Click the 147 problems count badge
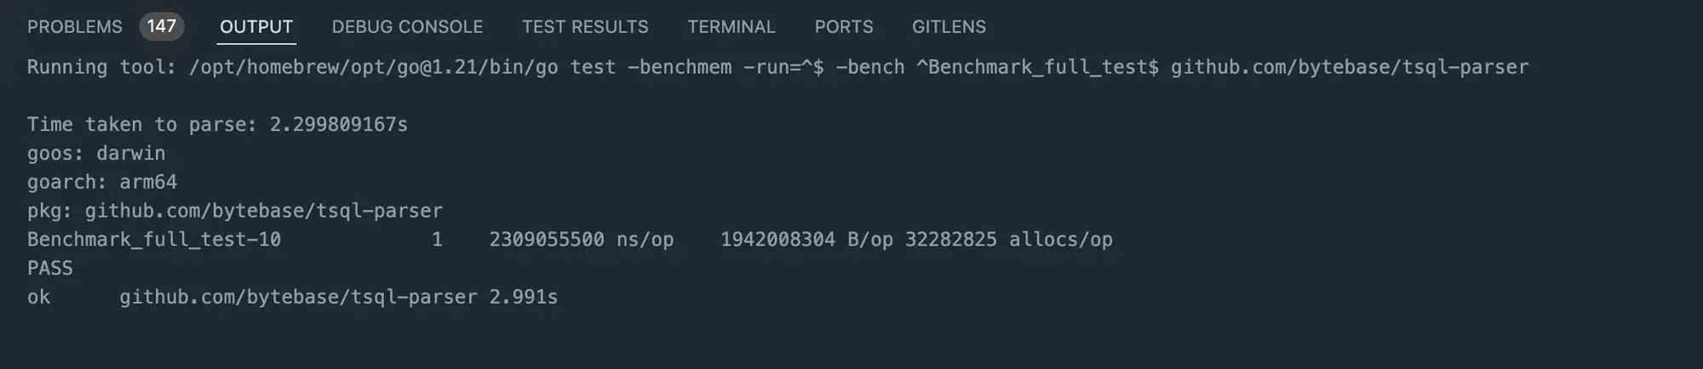Screen dimensions: 1703x369 (161, 26)
